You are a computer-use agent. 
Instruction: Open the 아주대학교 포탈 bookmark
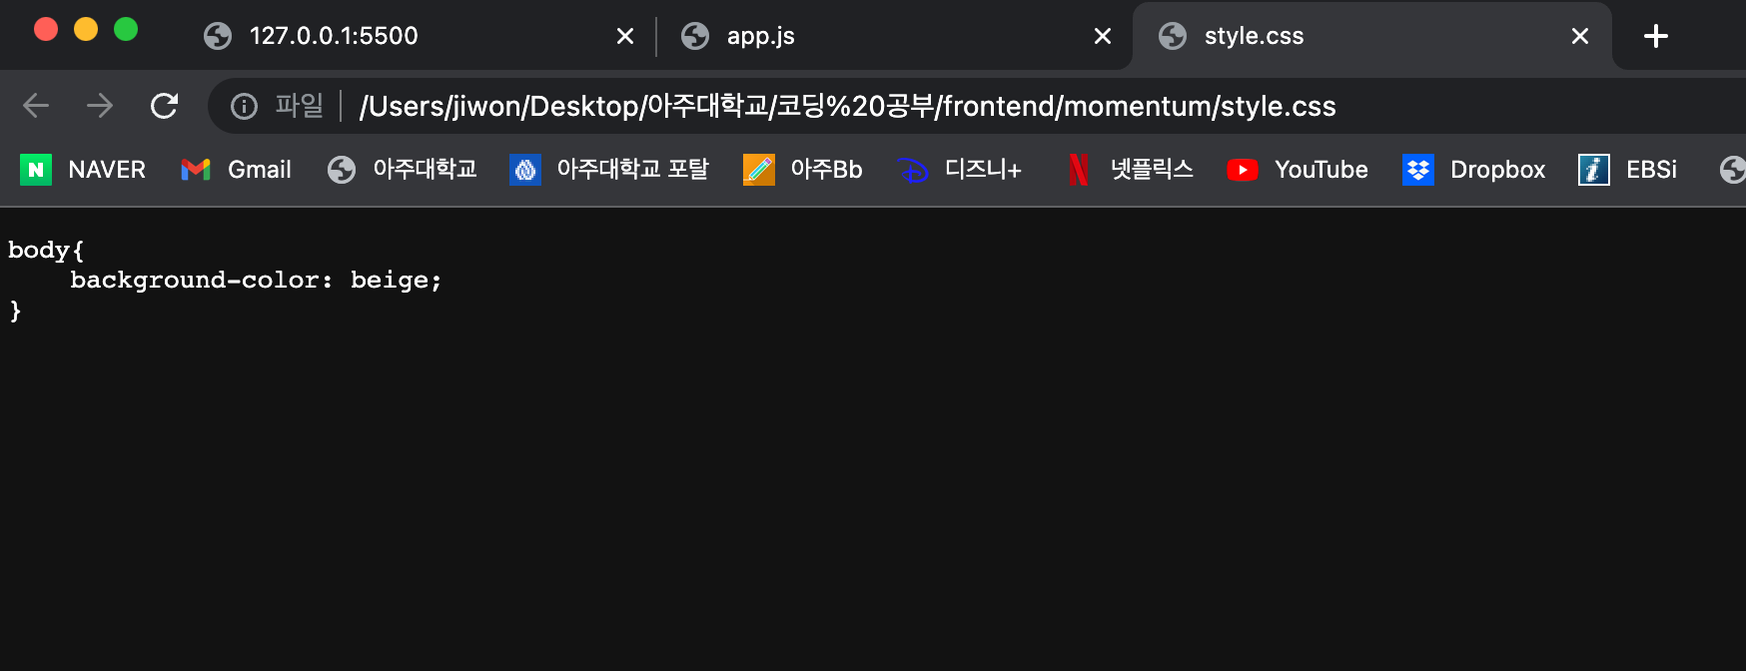click(x=609, y=170)
